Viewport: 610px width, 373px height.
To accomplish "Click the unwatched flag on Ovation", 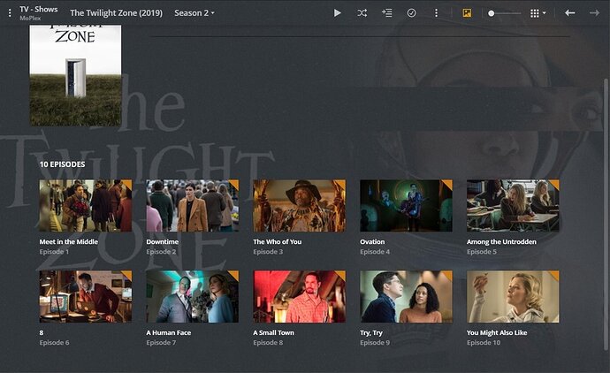I will pos(447,184).
